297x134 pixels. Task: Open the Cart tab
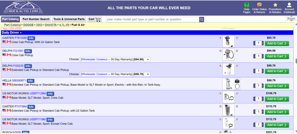point(95,19)
